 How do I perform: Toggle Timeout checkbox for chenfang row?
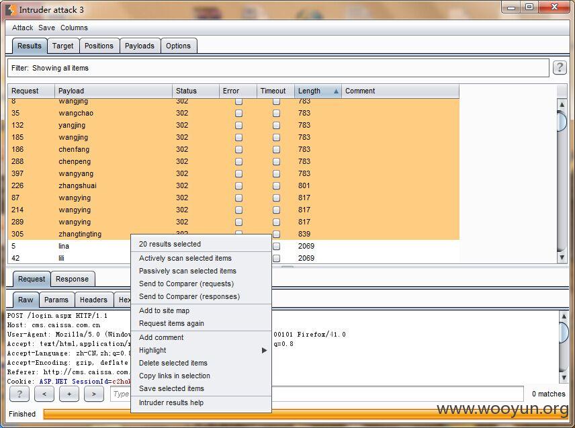tap(276, 149)
